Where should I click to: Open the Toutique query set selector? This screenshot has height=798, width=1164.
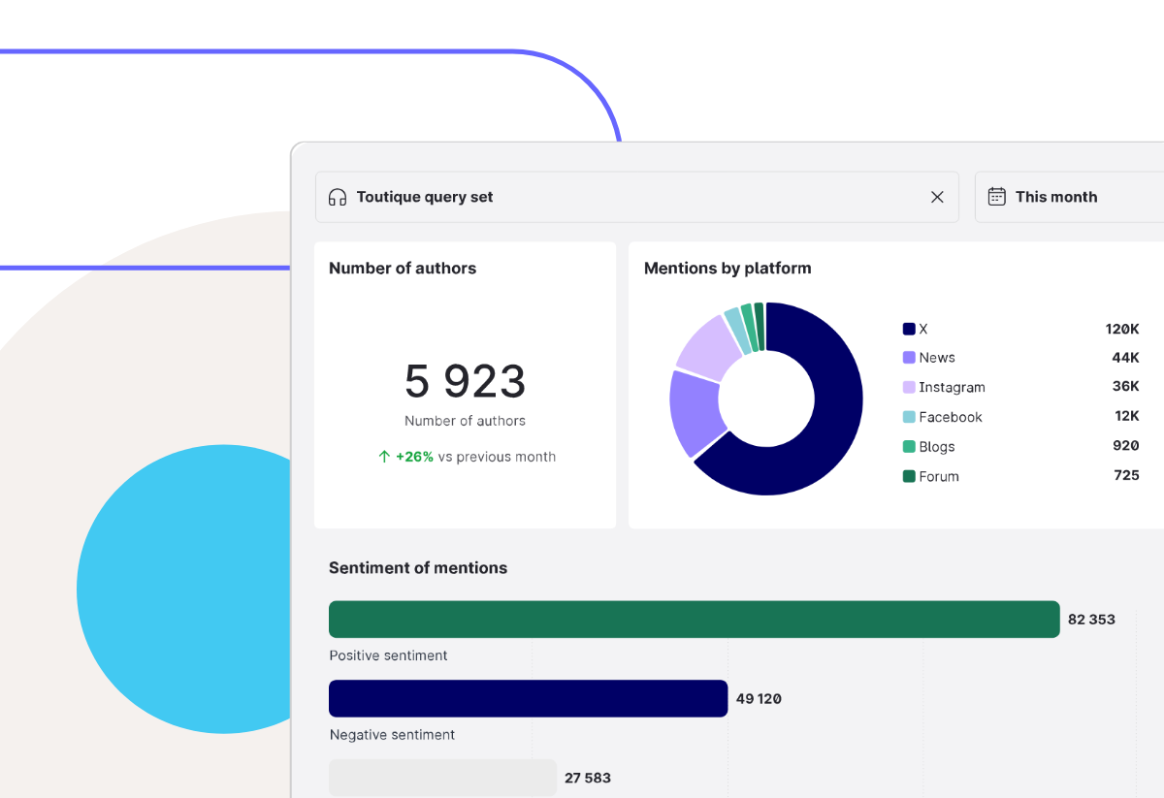pos(425,196)
